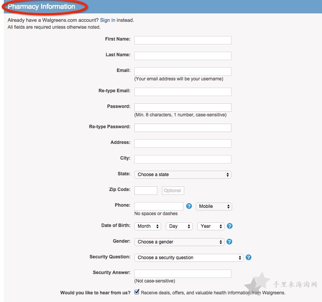Focus the First Name field
Screen dimensions: 322x302
[183, 40]
